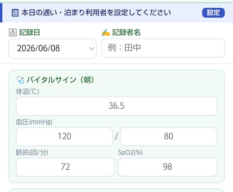Click the SpO2(%) label

(130, 153)
